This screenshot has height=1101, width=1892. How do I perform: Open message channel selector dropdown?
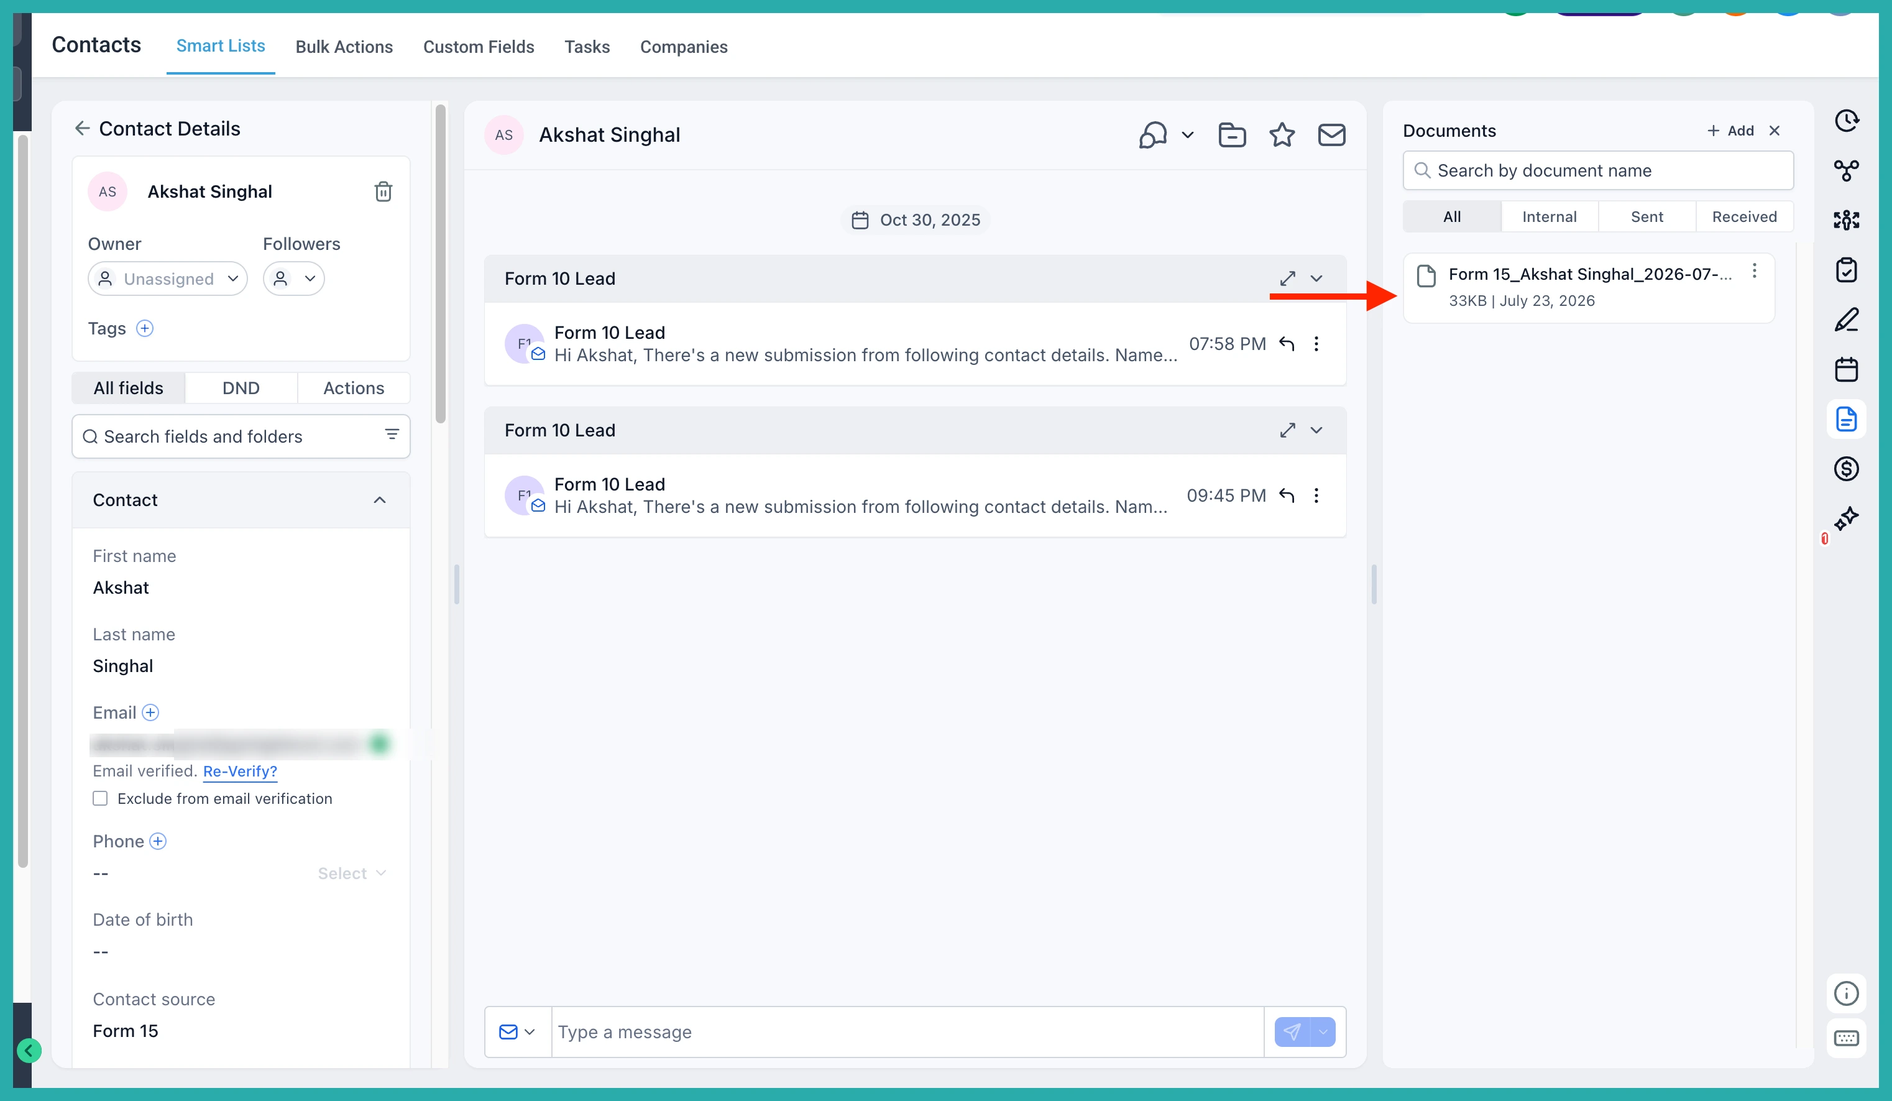point(517,1032)
